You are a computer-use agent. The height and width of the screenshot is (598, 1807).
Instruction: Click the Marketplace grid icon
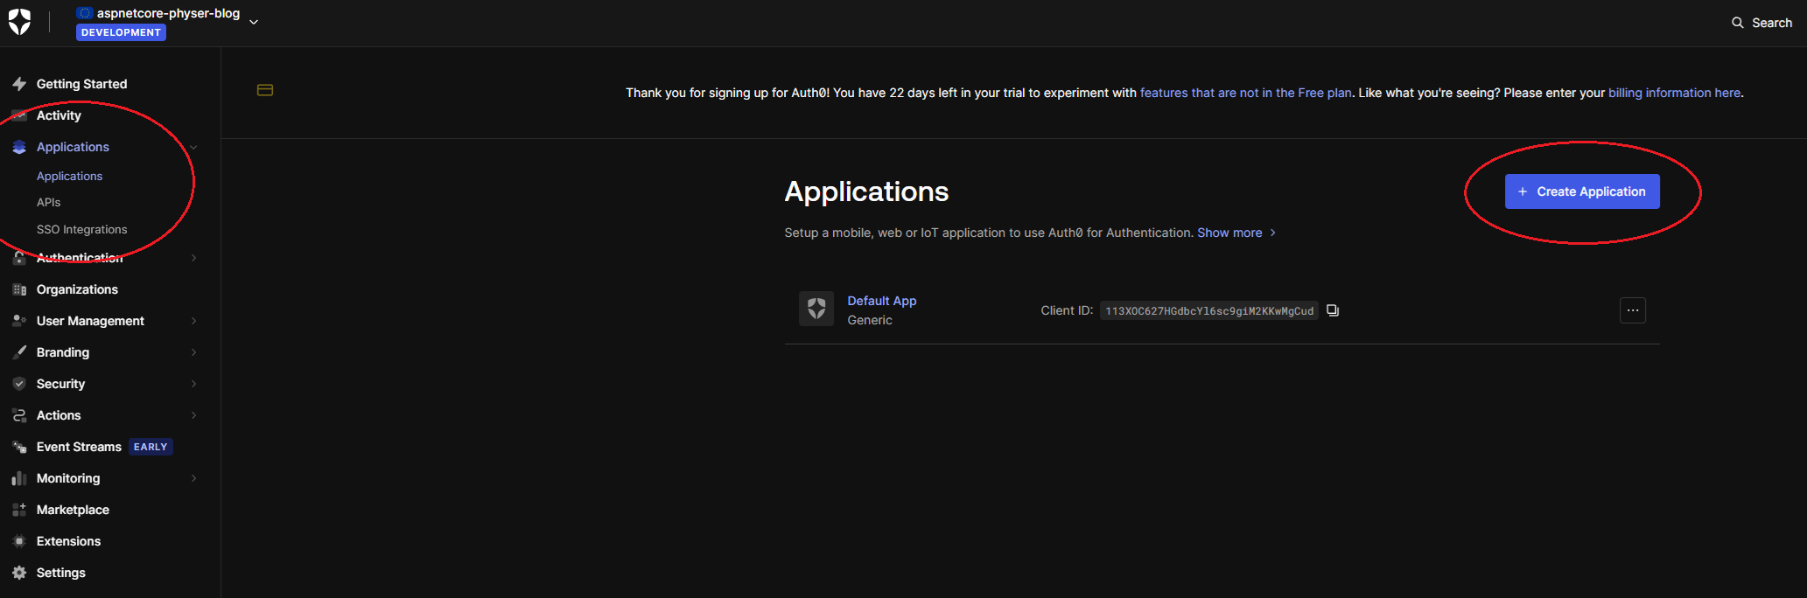pyautogui.click(x=19, y=510)
